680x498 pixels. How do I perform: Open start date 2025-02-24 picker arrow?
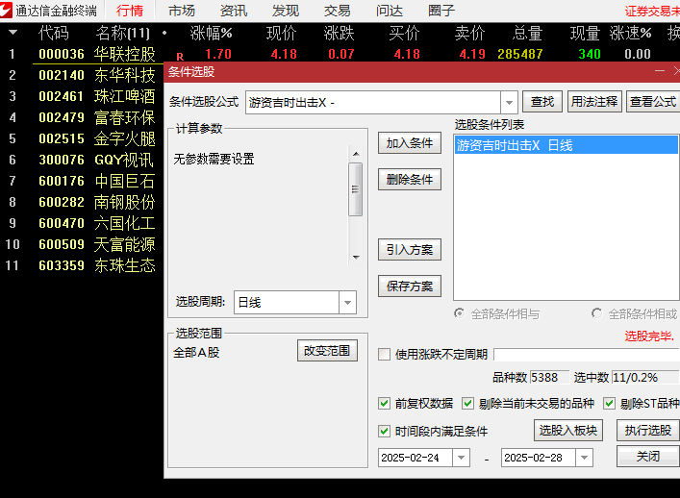click(461, 458)
